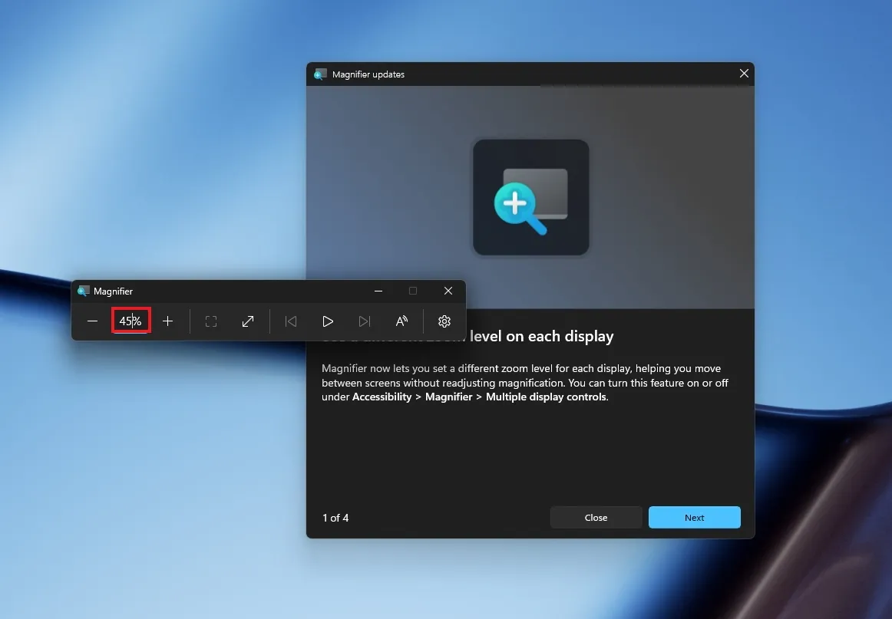Click the Close button in updates dialog

point(596,517)
